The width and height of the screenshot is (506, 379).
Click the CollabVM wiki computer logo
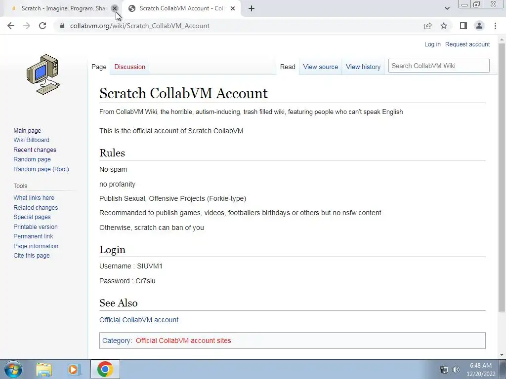pyautogui.click(x=43, y=75)
